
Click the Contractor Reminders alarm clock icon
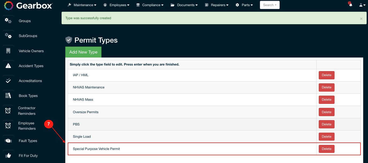[8, 111]
